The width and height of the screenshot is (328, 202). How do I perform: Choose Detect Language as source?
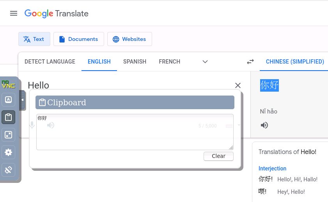click(x=50, y=62)
